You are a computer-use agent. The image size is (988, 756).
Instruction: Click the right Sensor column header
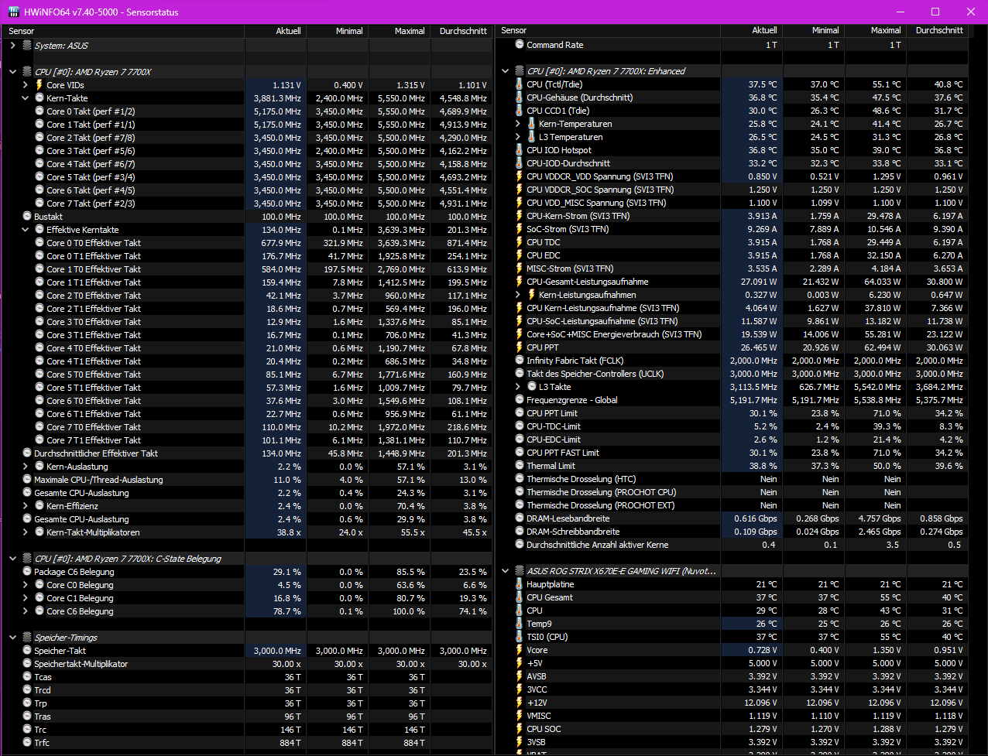coord(609,30)
